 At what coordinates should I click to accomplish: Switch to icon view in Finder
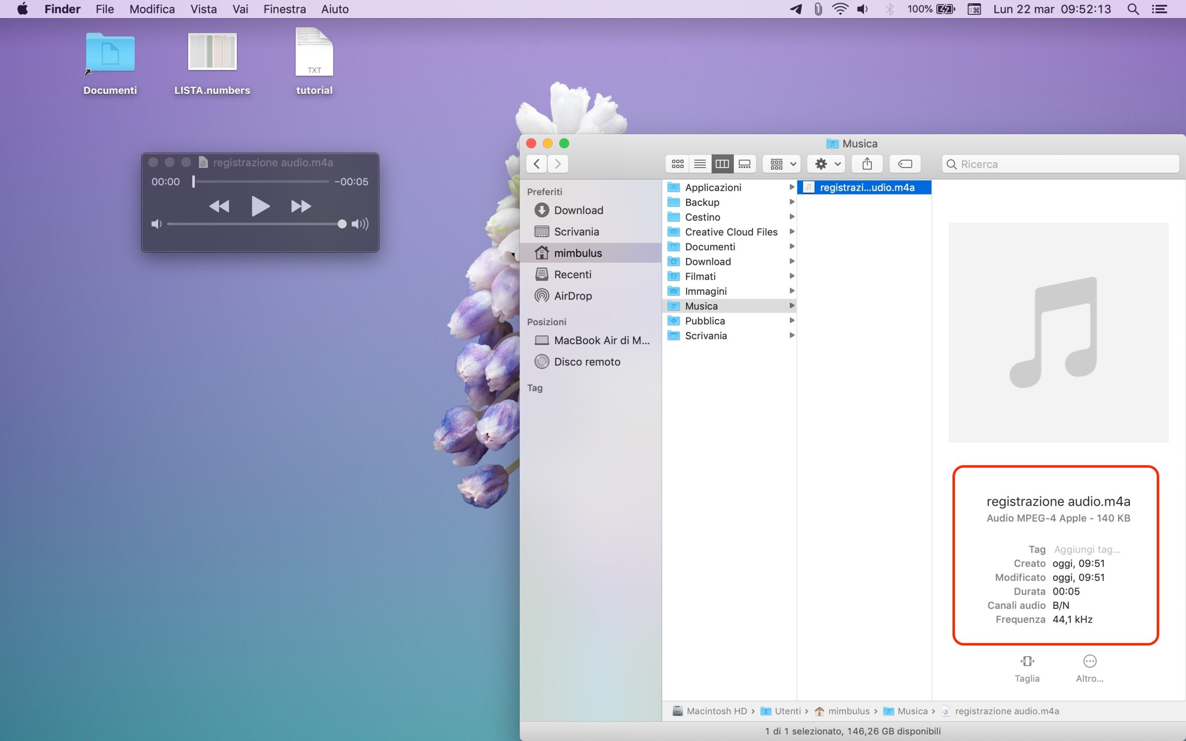point(677,163)
